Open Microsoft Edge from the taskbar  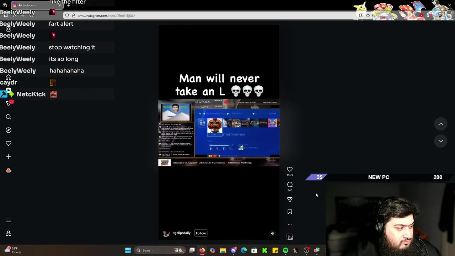(244, 250)
